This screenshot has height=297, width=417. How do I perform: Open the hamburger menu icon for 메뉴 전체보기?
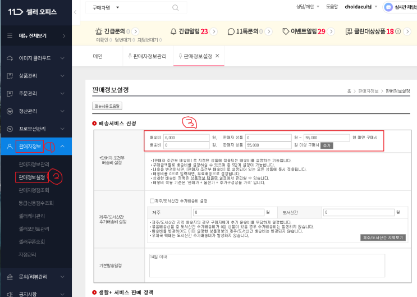click(x=10, y=36)
